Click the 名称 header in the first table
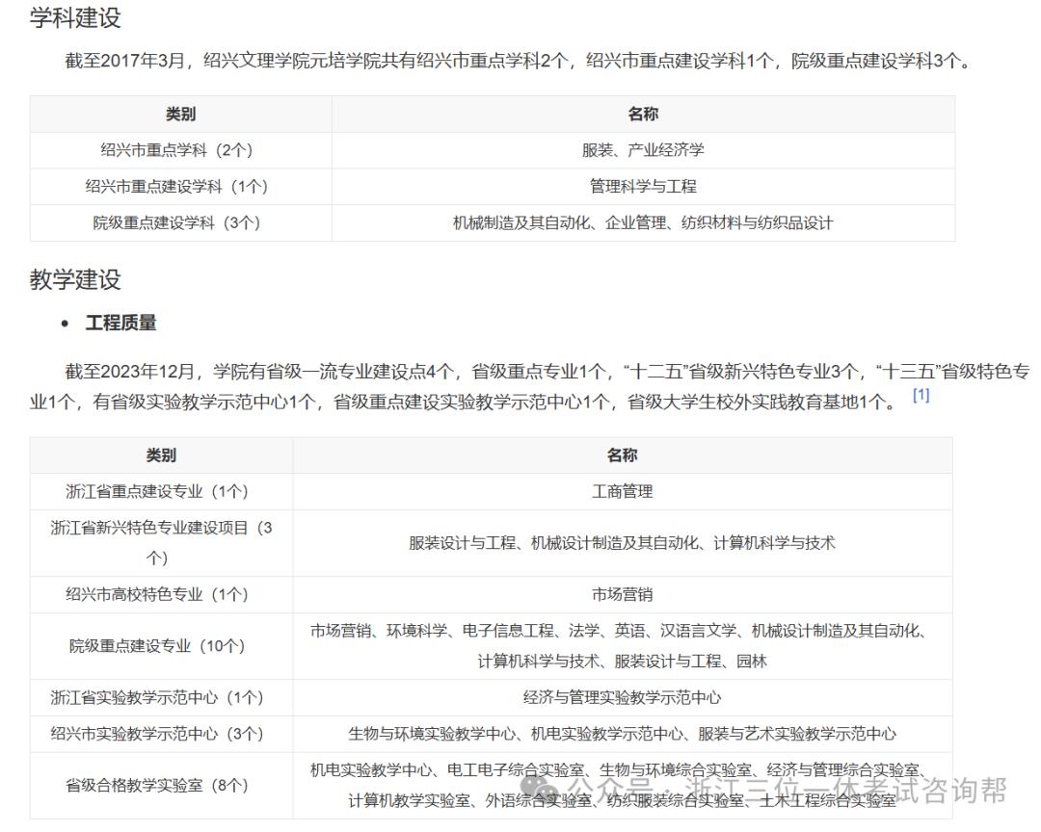Viewport: 1041px width, 832px height. (643, 115)
